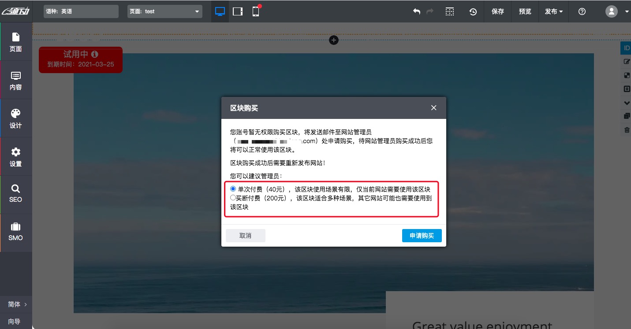The height and width of the screenshot is (329, 631).
Task: Click the grid layout icon in toolbar
Action: coord(450,11)
